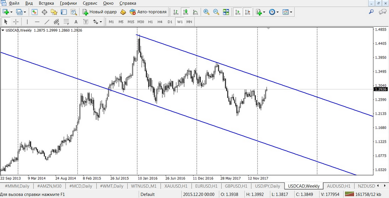Open the Сервис menu
The width and height of the screenshot is (389, 198).
click(x=89, y=3)
